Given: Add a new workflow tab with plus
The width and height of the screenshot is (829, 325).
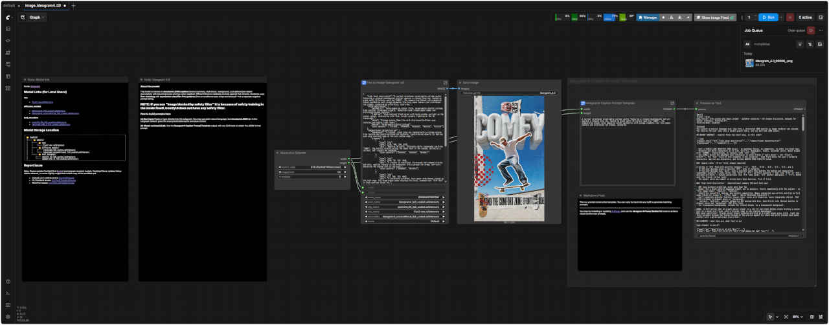Looking at the screenshot, I should (73, 5).
